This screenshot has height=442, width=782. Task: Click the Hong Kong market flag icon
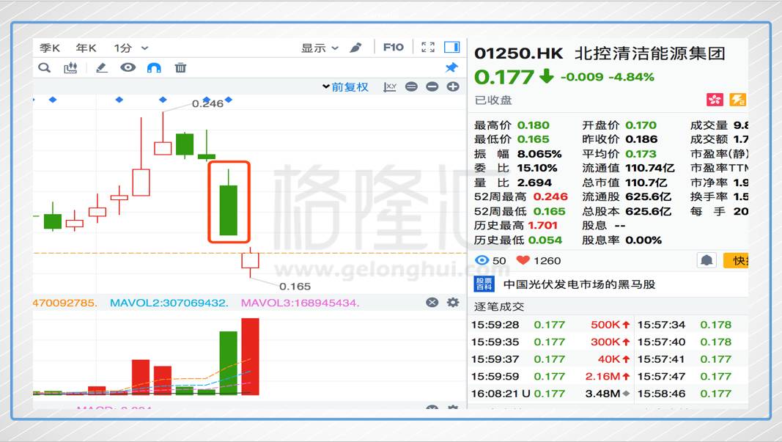pyautogui.click(x=715, y=99)
